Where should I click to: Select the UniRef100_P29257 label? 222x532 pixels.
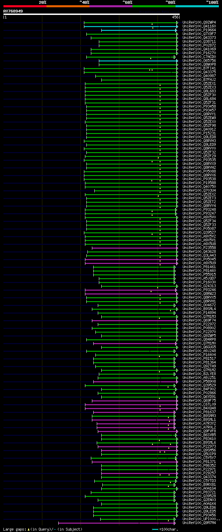point(199,473)
